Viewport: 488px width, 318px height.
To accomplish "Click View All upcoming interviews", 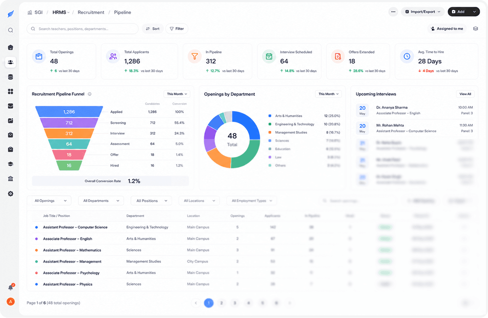I will click(465, 94).
